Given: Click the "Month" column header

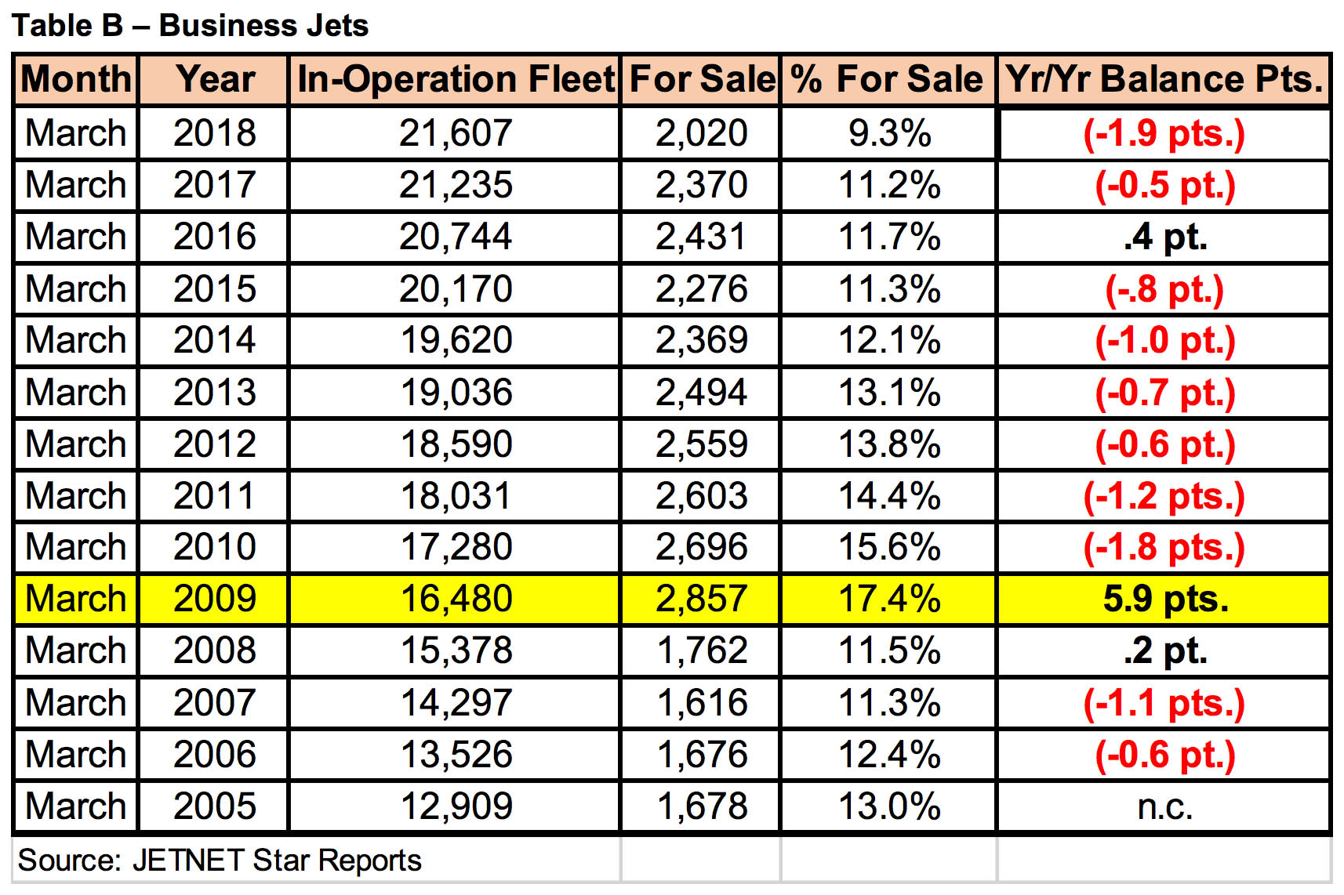Looking at the screenshot, I should pos(76,79).
